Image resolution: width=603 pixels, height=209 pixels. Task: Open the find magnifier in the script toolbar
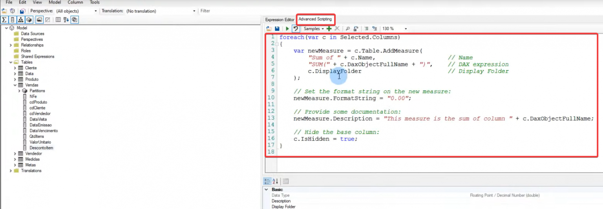point(347,29)
